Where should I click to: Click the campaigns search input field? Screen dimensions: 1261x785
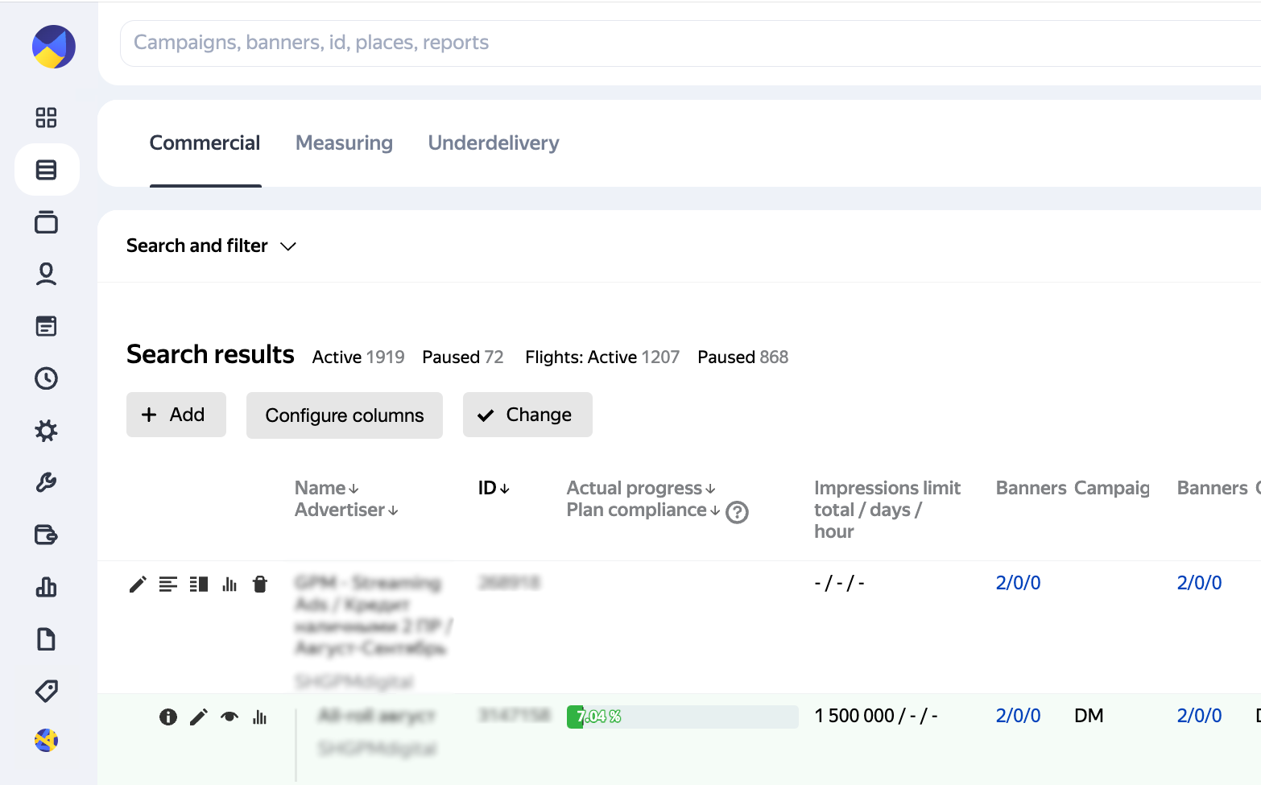(684, 43)
